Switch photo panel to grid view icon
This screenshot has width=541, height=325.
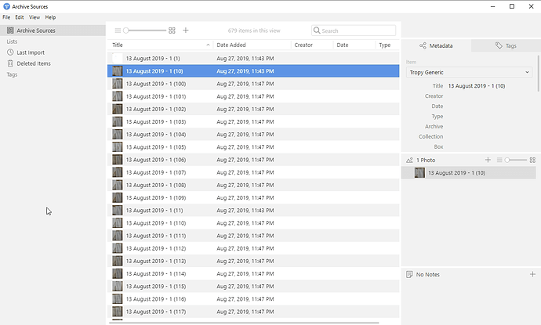[532, 160]
